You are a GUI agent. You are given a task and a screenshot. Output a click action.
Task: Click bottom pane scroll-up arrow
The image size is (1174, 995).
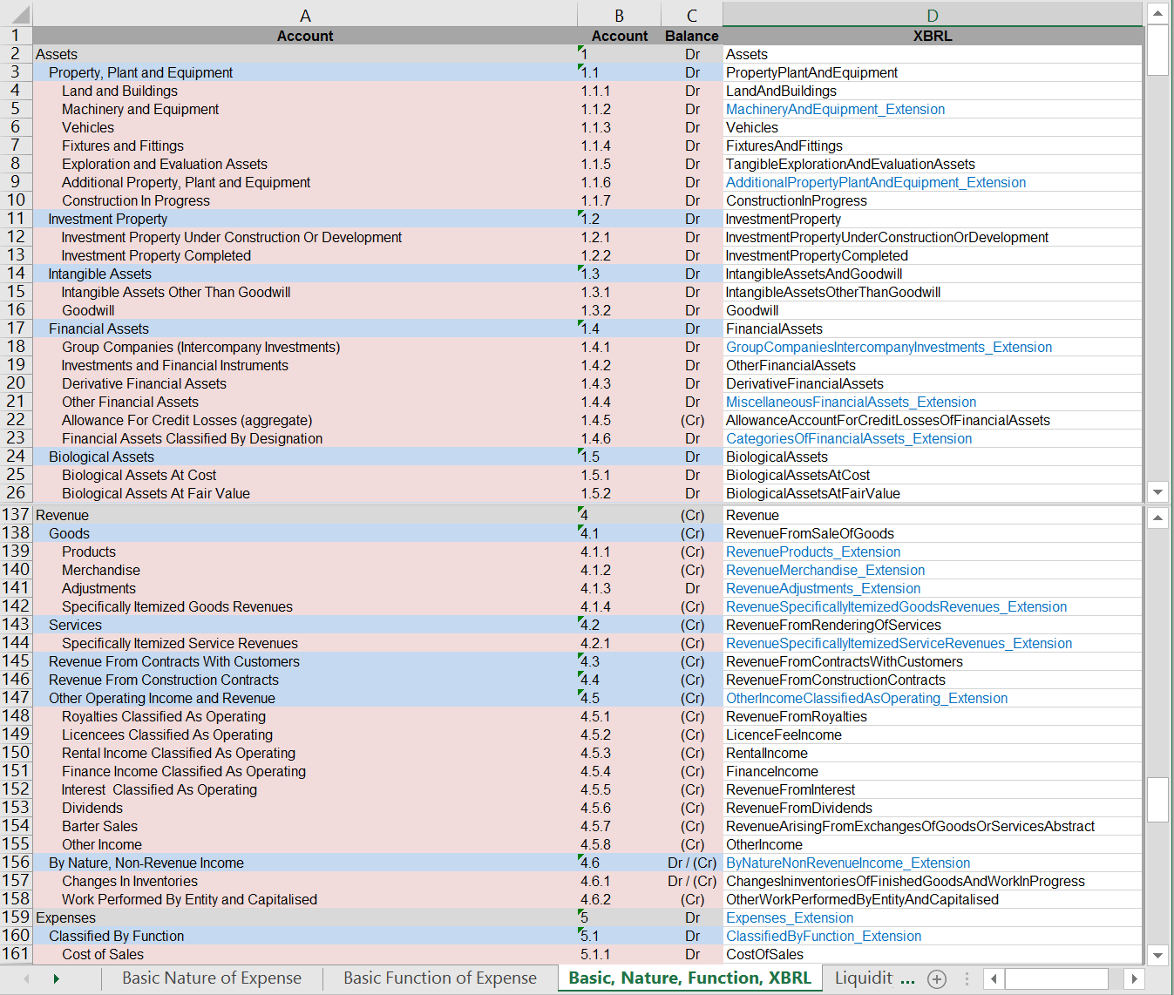pyautogui.click(x=1157, y=518)
